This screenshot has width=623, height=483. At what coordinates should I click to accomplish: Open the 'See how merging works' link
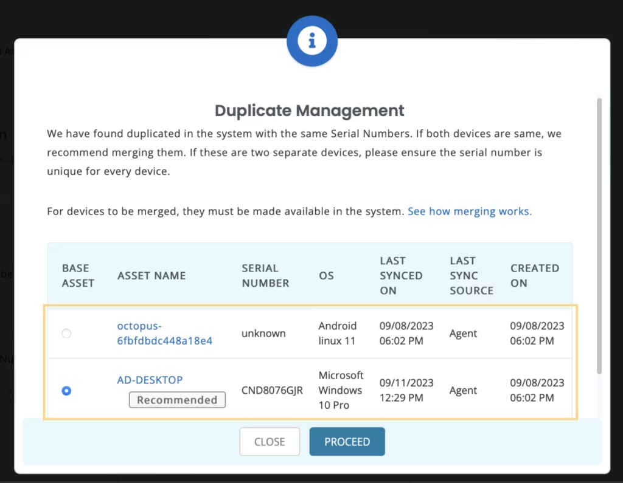tap(469, 211)
